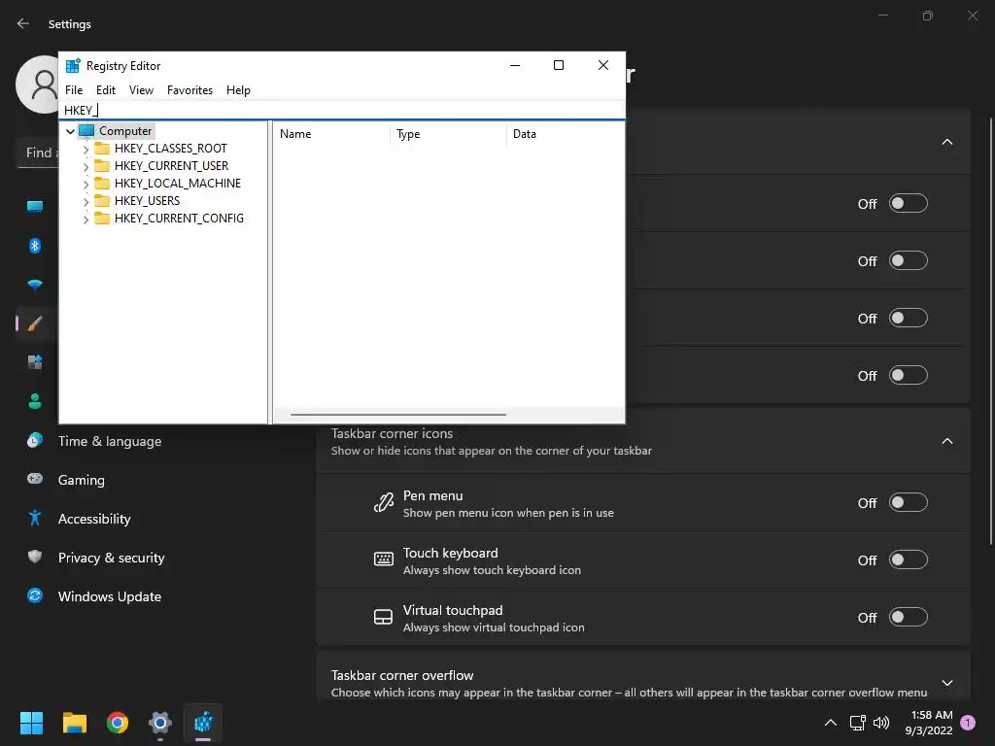Screen dimensions: 995x746
Task: Click Registry Editor taskbar icon
Action: point(203,723)
